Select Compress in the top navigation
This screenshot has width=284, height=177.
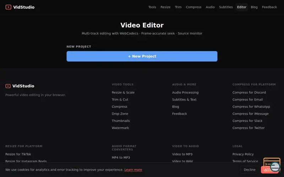tap(193, 7)
